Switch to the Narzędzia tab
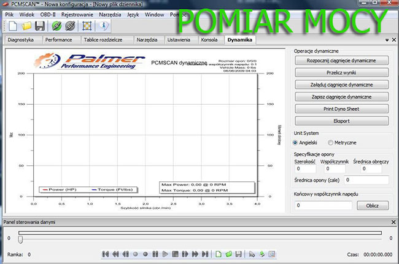The width and height of the screenshot is (399, 264). (x=149, y=40)
